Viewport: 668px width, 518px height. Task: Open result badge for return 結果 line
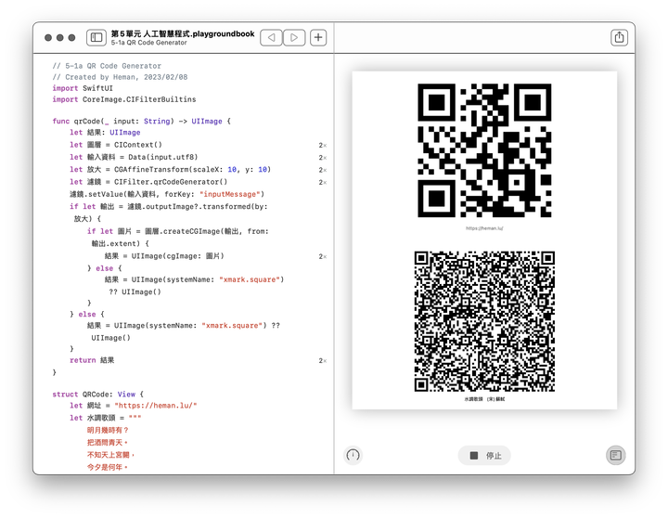322,360
